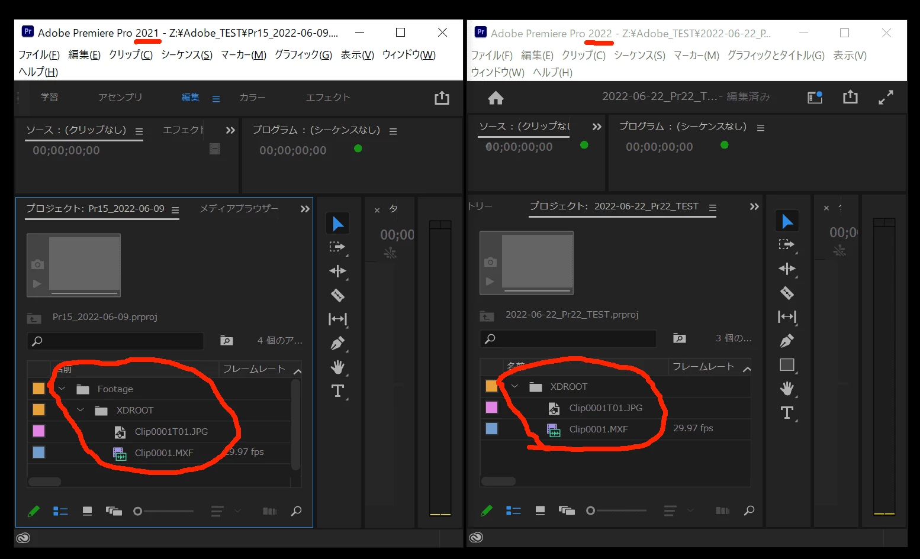The height and width of the screenshot is (559, 920).
Task: Open Quick Export in Premiere 2021 workspace bar
Action: [442, 98]
